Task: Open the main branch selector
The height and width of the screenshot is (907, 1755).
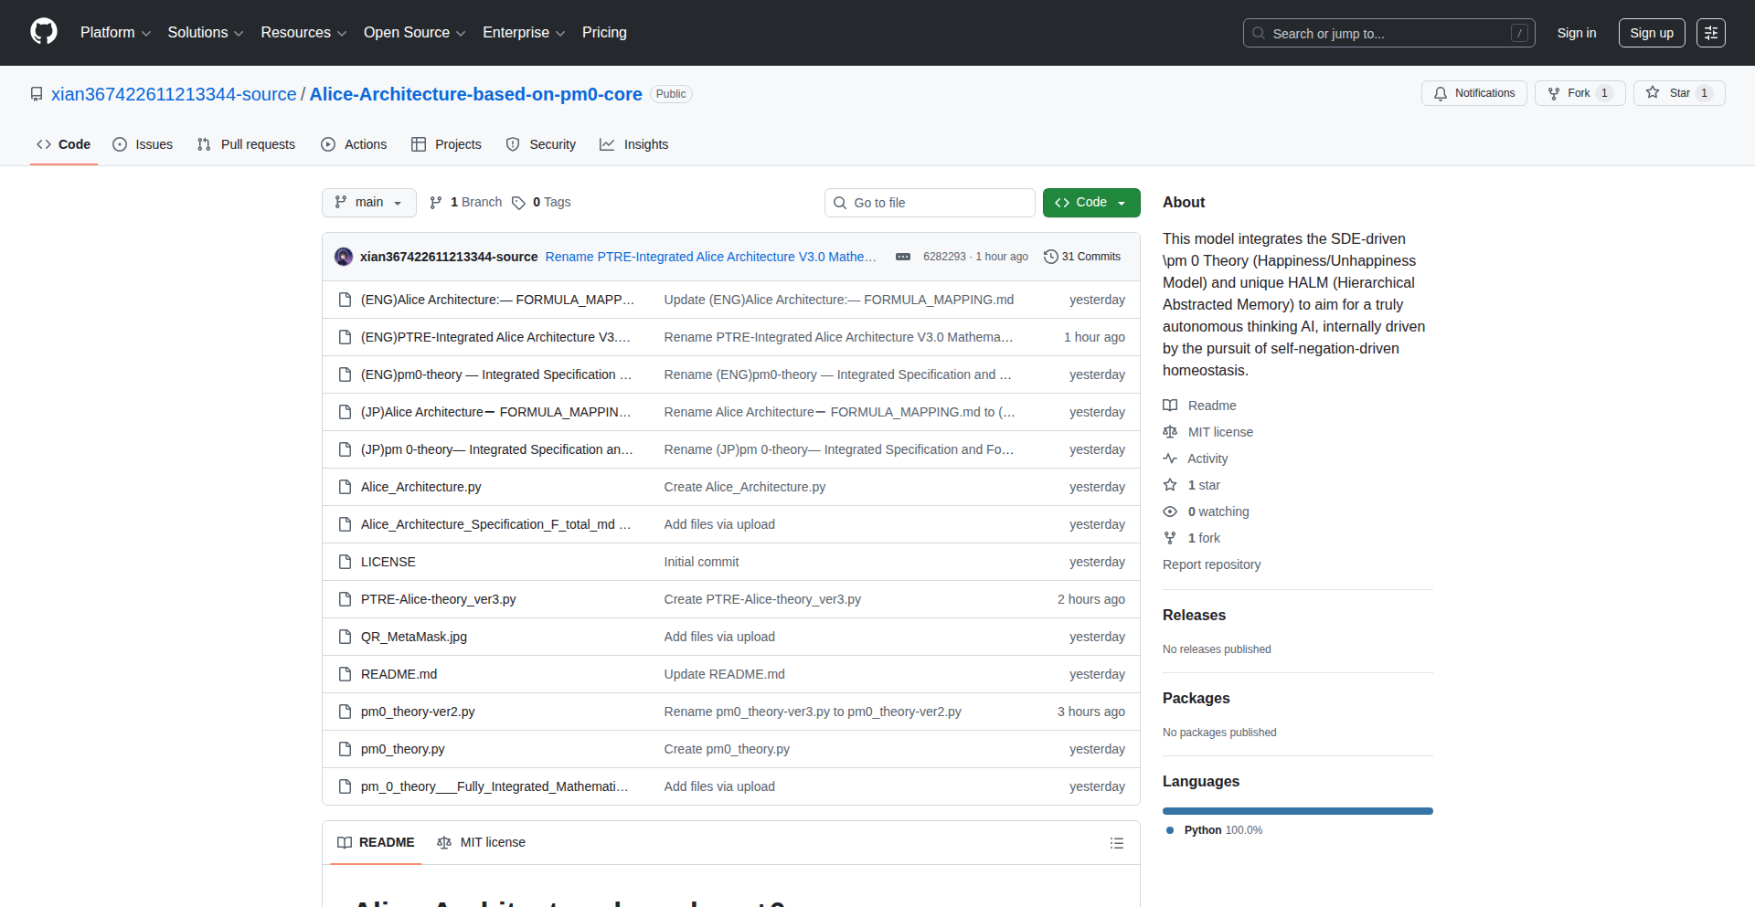Action: [x=368, y=202]
